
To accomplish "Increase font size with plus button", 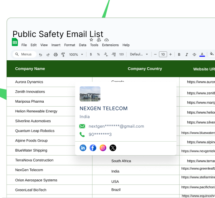I will point(171,54).
